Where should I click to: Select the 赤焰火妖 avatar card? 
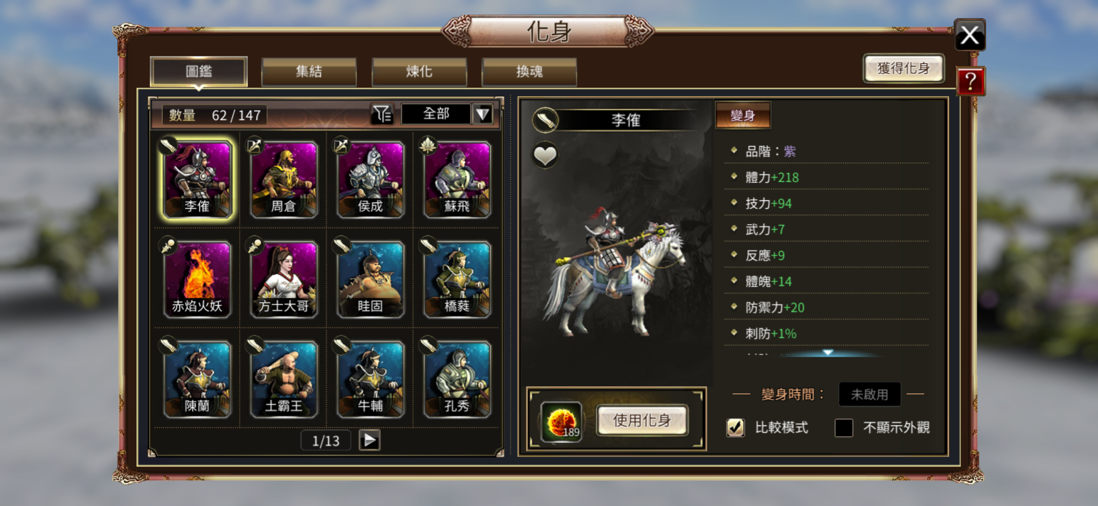[x=197, y=279]
